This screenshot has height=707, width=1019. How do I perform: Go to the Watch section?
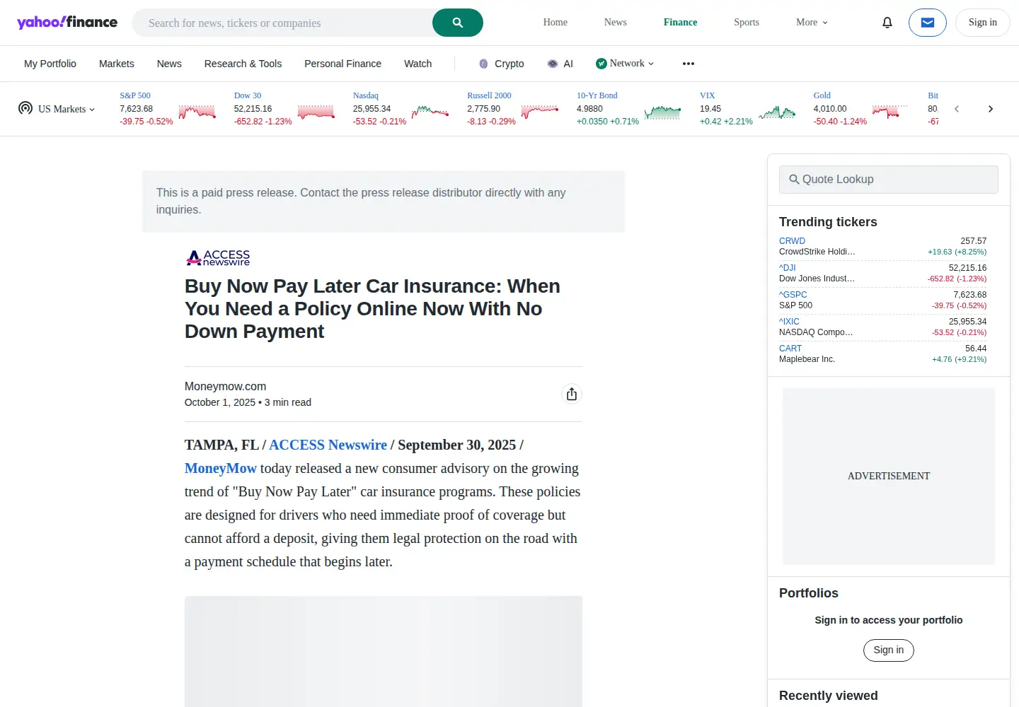418,64
